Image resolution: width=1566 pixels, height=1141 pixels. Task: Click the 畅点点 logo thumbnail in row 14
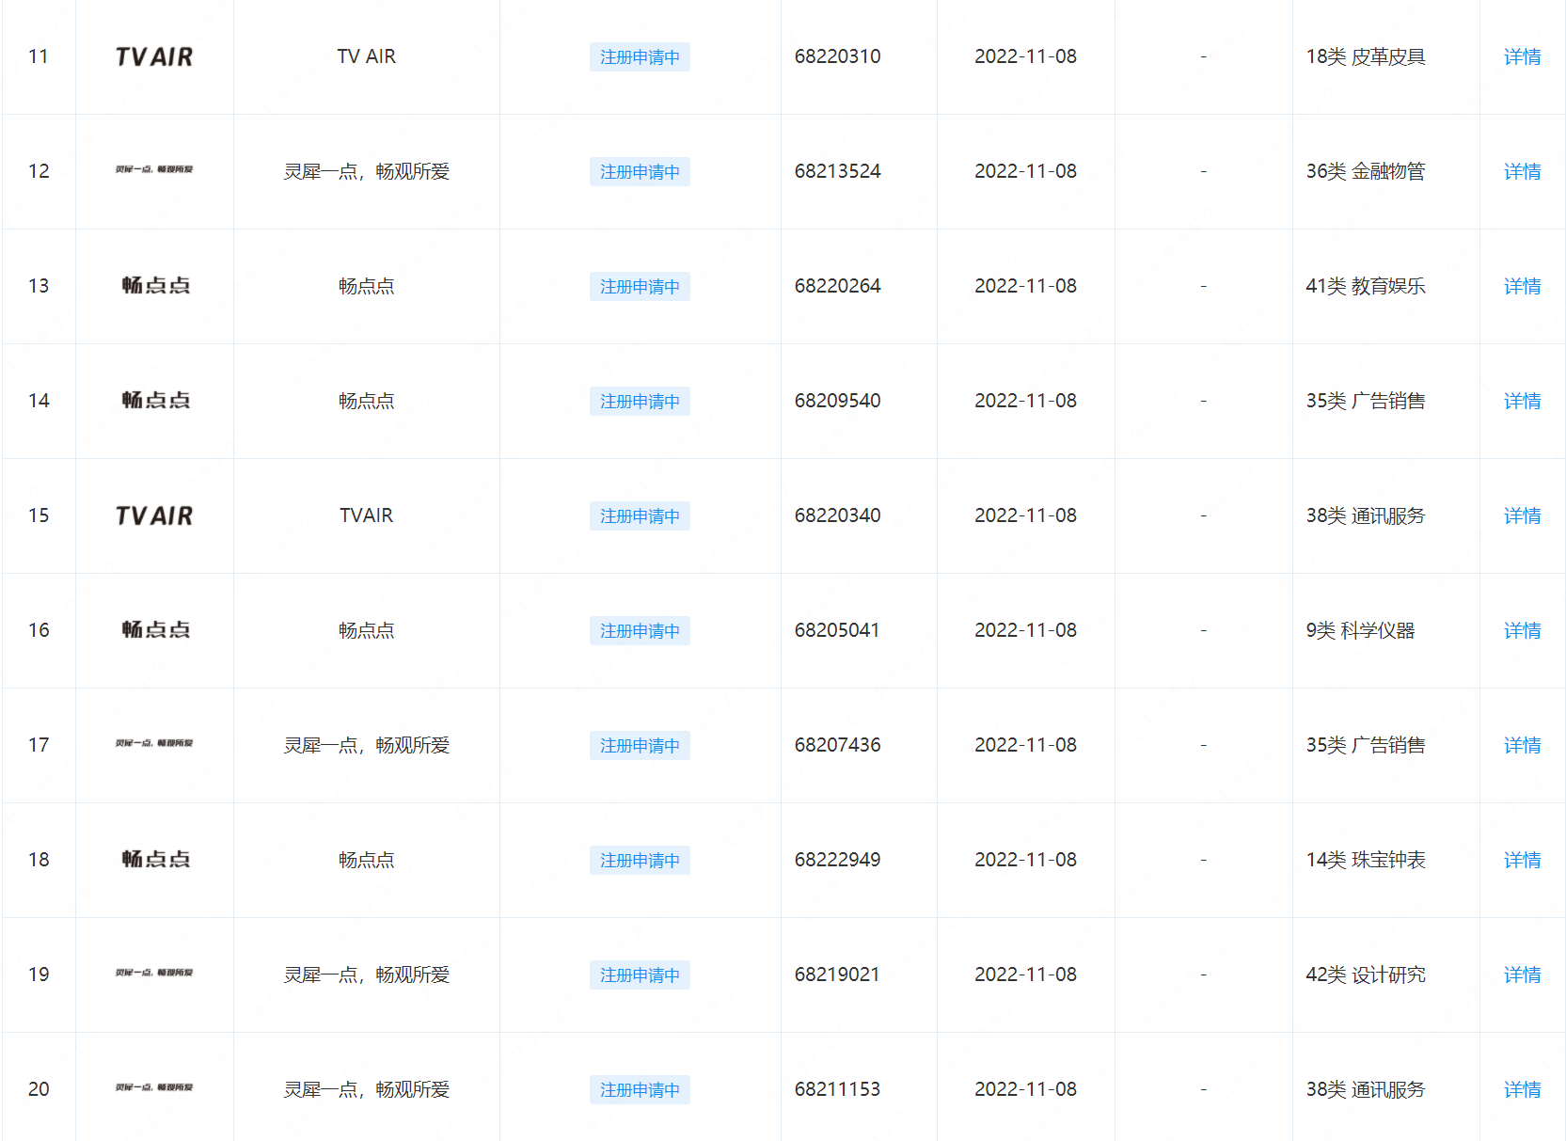[155, 401]
